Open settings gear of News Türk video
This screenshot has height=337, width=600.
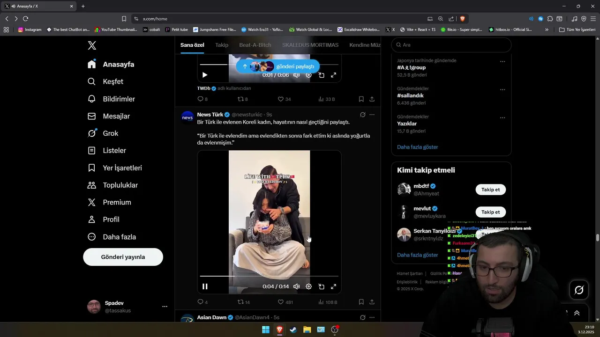coord(308,286)
